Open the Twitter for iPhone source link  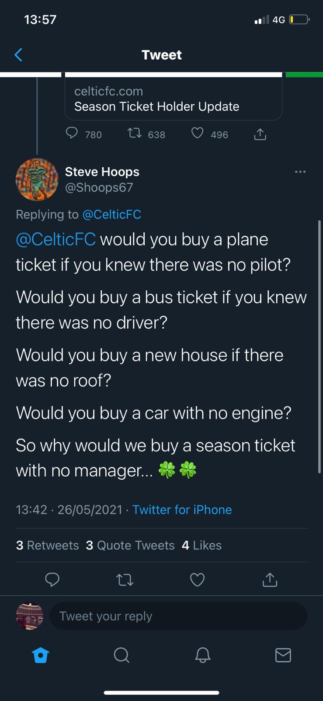point(182,510)
